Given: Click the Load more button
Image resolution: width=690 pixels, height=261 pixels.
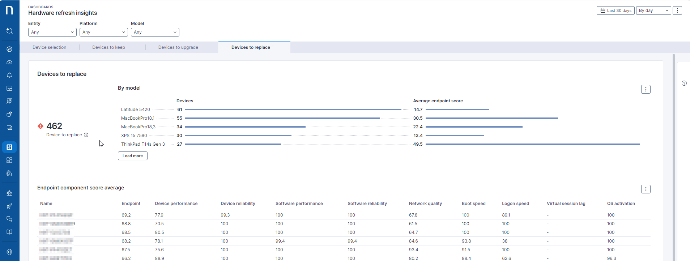Looking at the screenshot, I should (132, 156).
